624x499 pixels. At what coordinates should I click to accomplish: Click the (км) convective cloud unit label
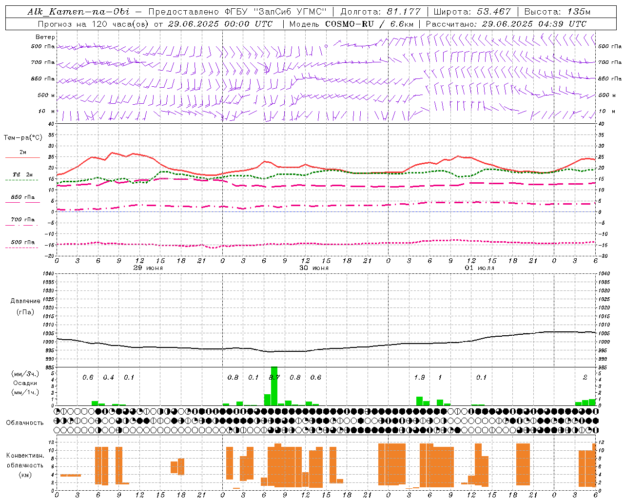(x=25, y=475)
